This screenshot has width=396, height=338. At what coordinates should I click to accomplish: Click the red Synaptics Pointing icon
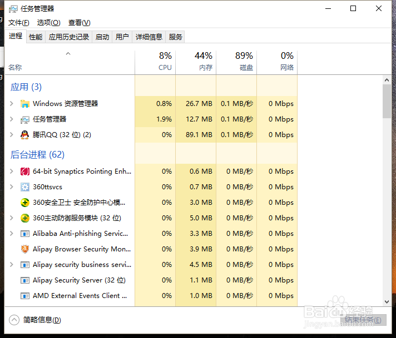[x=24, y=171]
